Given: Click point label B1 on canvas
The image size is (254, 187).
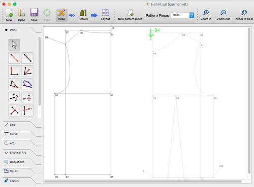Looking at the screenshot, I should click(x=112, y=177).
